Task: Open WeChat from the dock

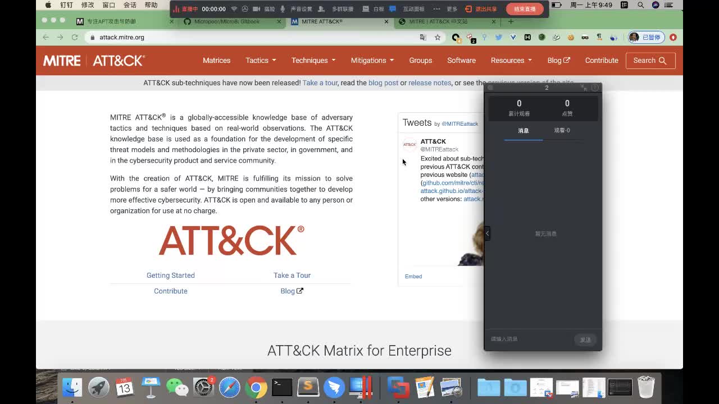Action: click(x=177, y=387)
